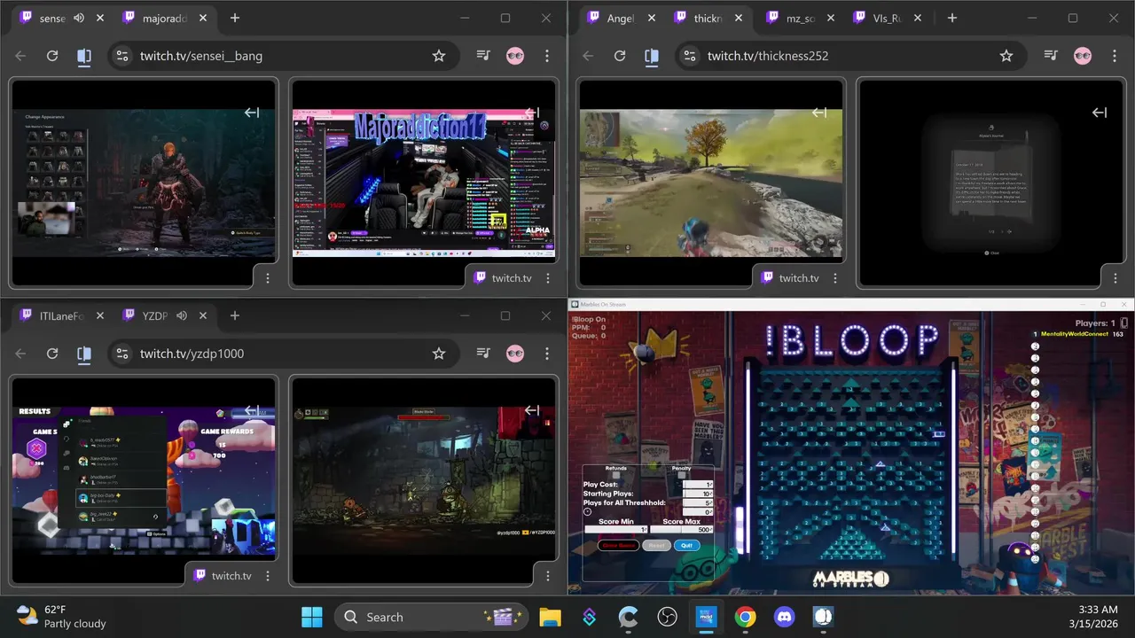Bookmark twitch.tv/thickness252 with the star
The height and width of the screenshot is (638, 1135).
pyautogui.click(x=1006, y=56)
